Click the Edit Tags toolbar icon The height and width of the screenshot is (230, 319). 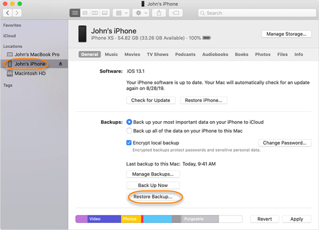point(176,13)
